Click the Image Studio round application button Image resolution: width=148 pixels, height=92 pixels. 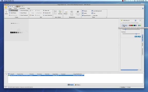click(x=6, y=7)
